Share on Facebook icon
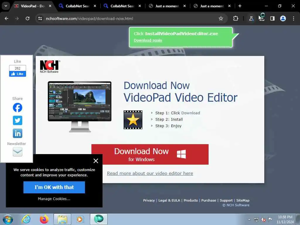This screenshot has height=225, width=300. (17, 108)
